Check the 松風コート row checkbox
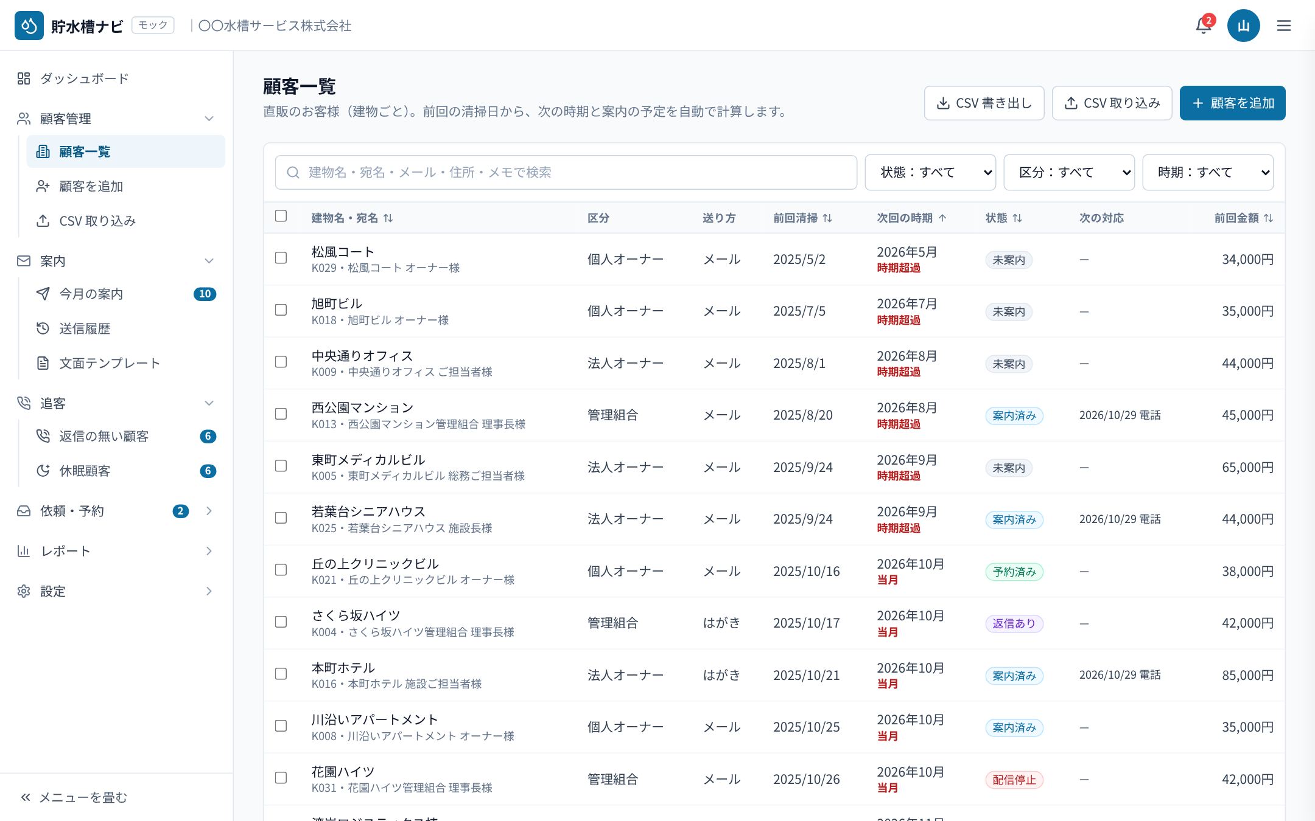Image resolution: width=1315 pixels, height=821 pixels. (x=281, y=258)
